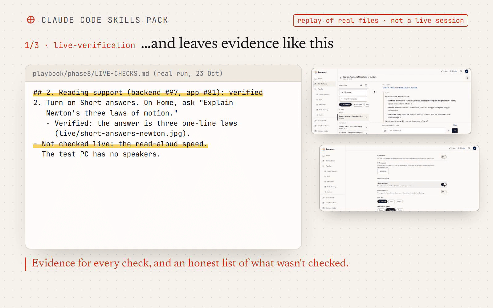This screenshot has width=493, height=308.
Task: Select Ask the tutor in the chat screenshot
Action: coord(325,84)
